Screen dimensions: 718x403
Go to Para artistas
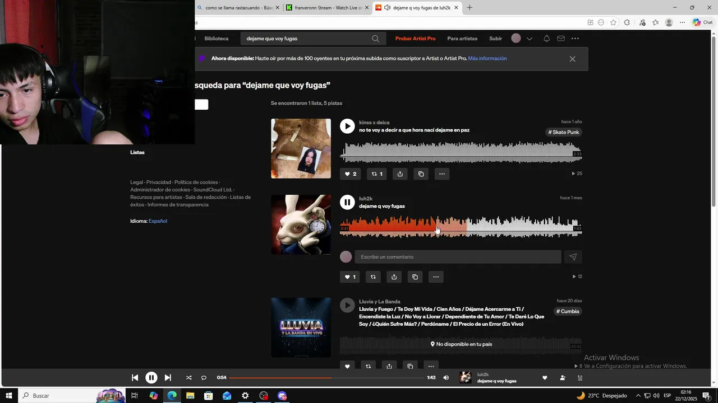pyautogui.click(x=462, y=39)
